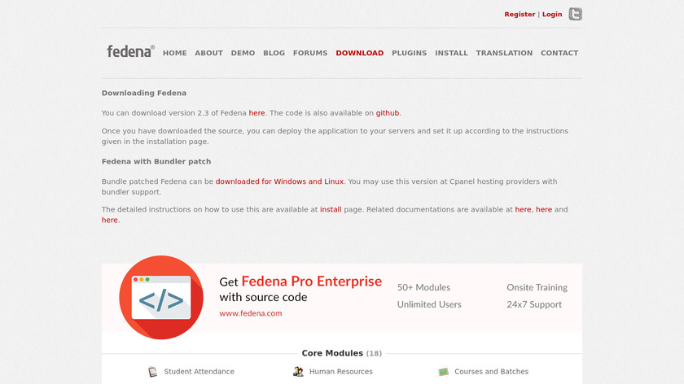Click 'here' link to download version 2.3
This screenshot has height=384, width=684.
point(257,113)
